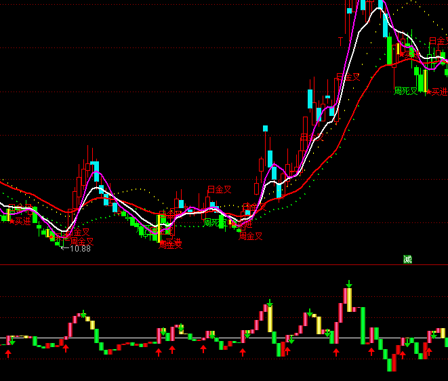448x381 pixels.
Task: Click 日金叉 label on the steep rally
Action: click(348, 77)
